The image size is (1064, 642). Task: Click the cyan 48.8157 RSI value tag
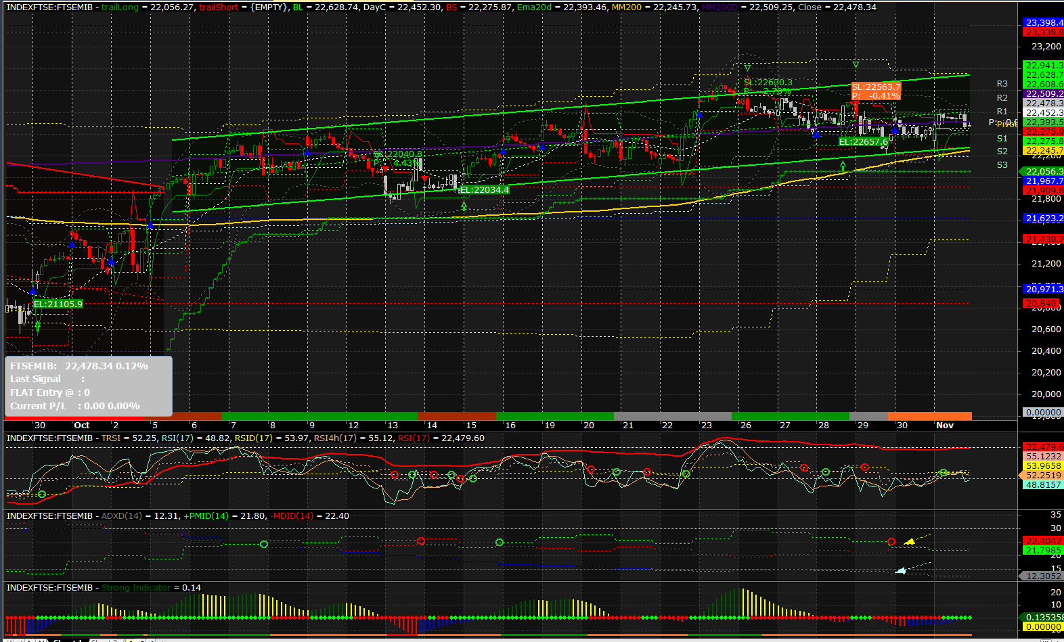(x=1043, y=484)
